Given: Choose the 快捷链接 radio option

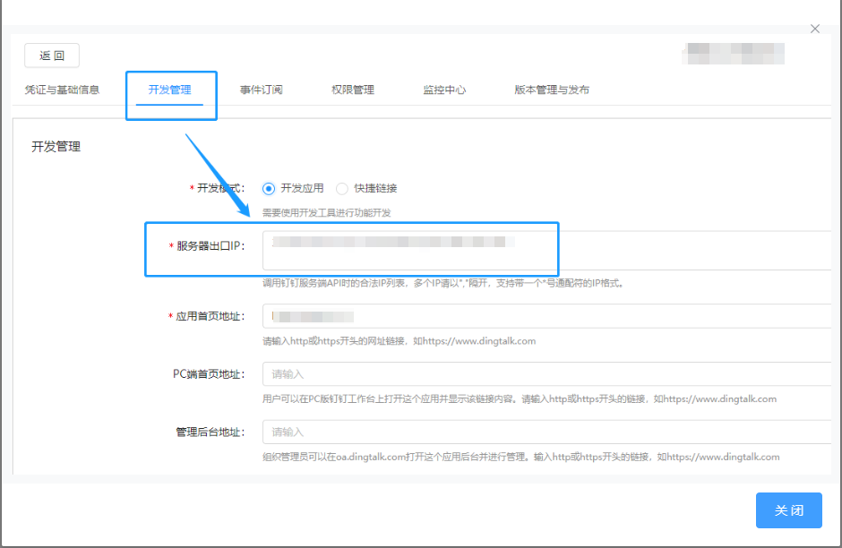Looking at the screenshot, I should pos(342,189).
